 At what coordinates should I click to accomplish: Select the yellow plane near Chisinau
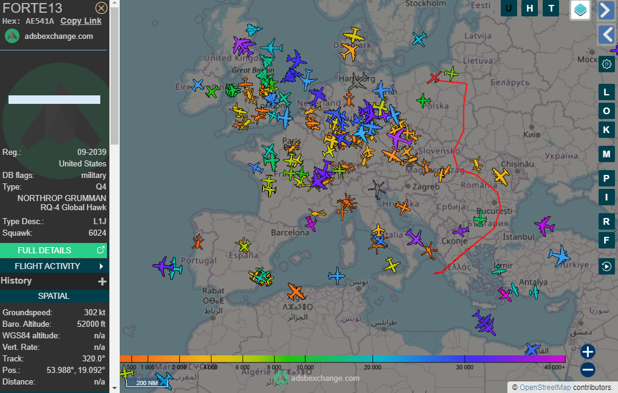pos(501,176)
